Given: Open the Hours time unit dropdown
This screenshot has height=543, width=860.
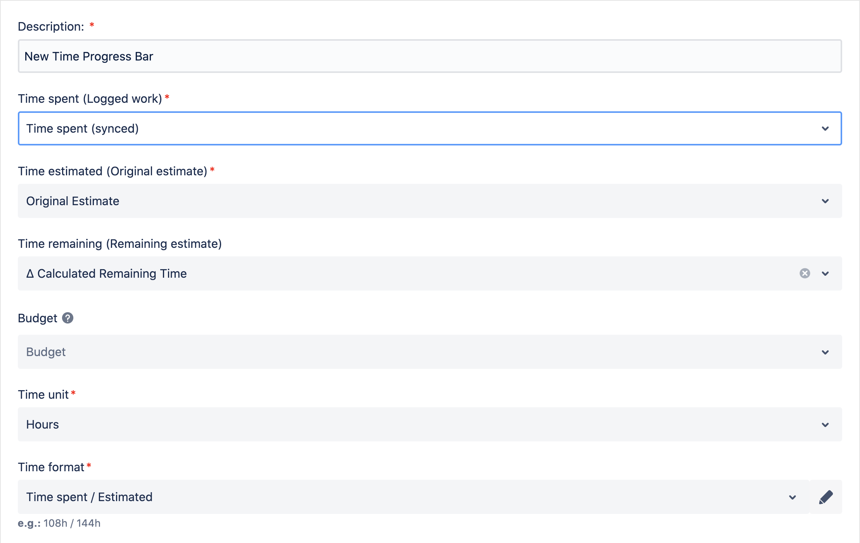Looking at the screenshot, I should (x=388, y=424).
